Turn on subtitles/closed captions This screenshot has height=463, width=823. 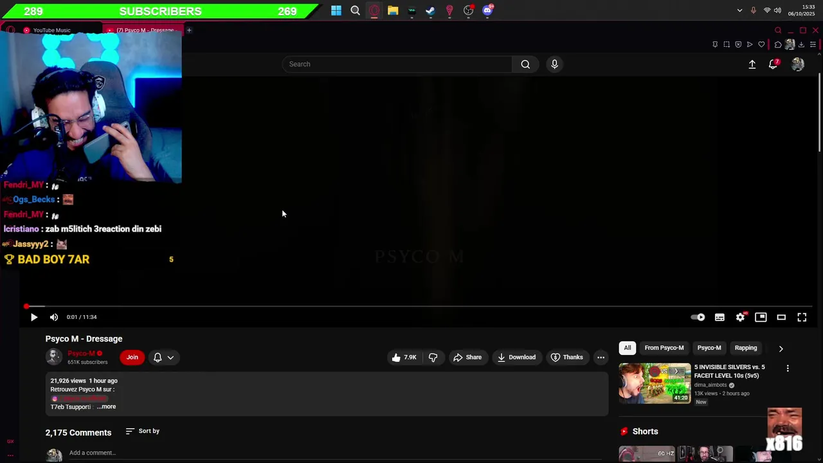coord(719,317)
